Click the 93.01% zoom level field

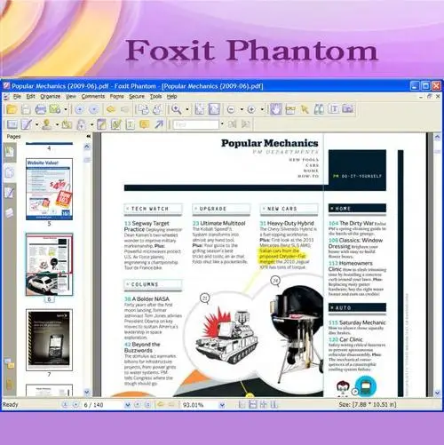(x=200, y=405)
